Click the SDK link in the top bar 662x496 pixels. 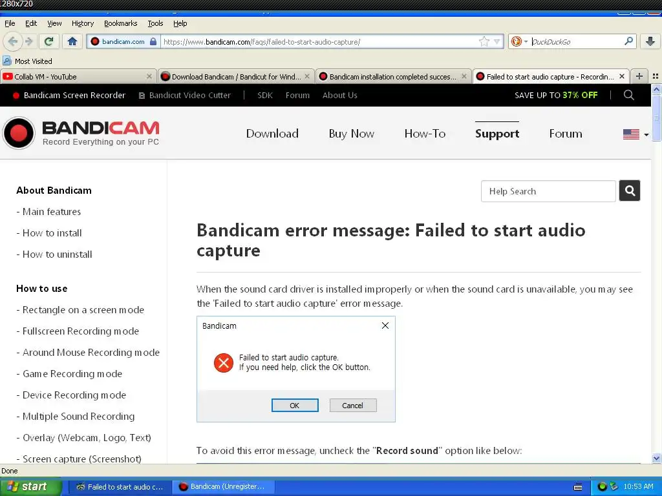[264, 96]
